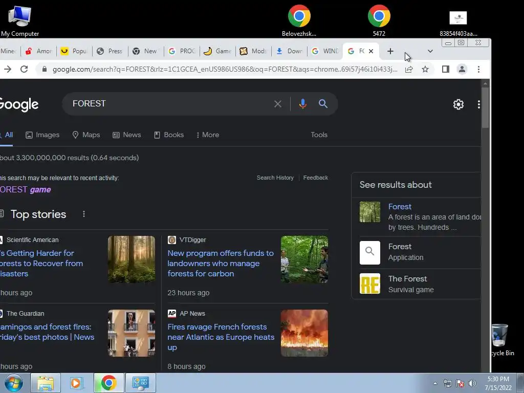
Task: Open The Guardian flamingos and fires article
Action: 47,332
